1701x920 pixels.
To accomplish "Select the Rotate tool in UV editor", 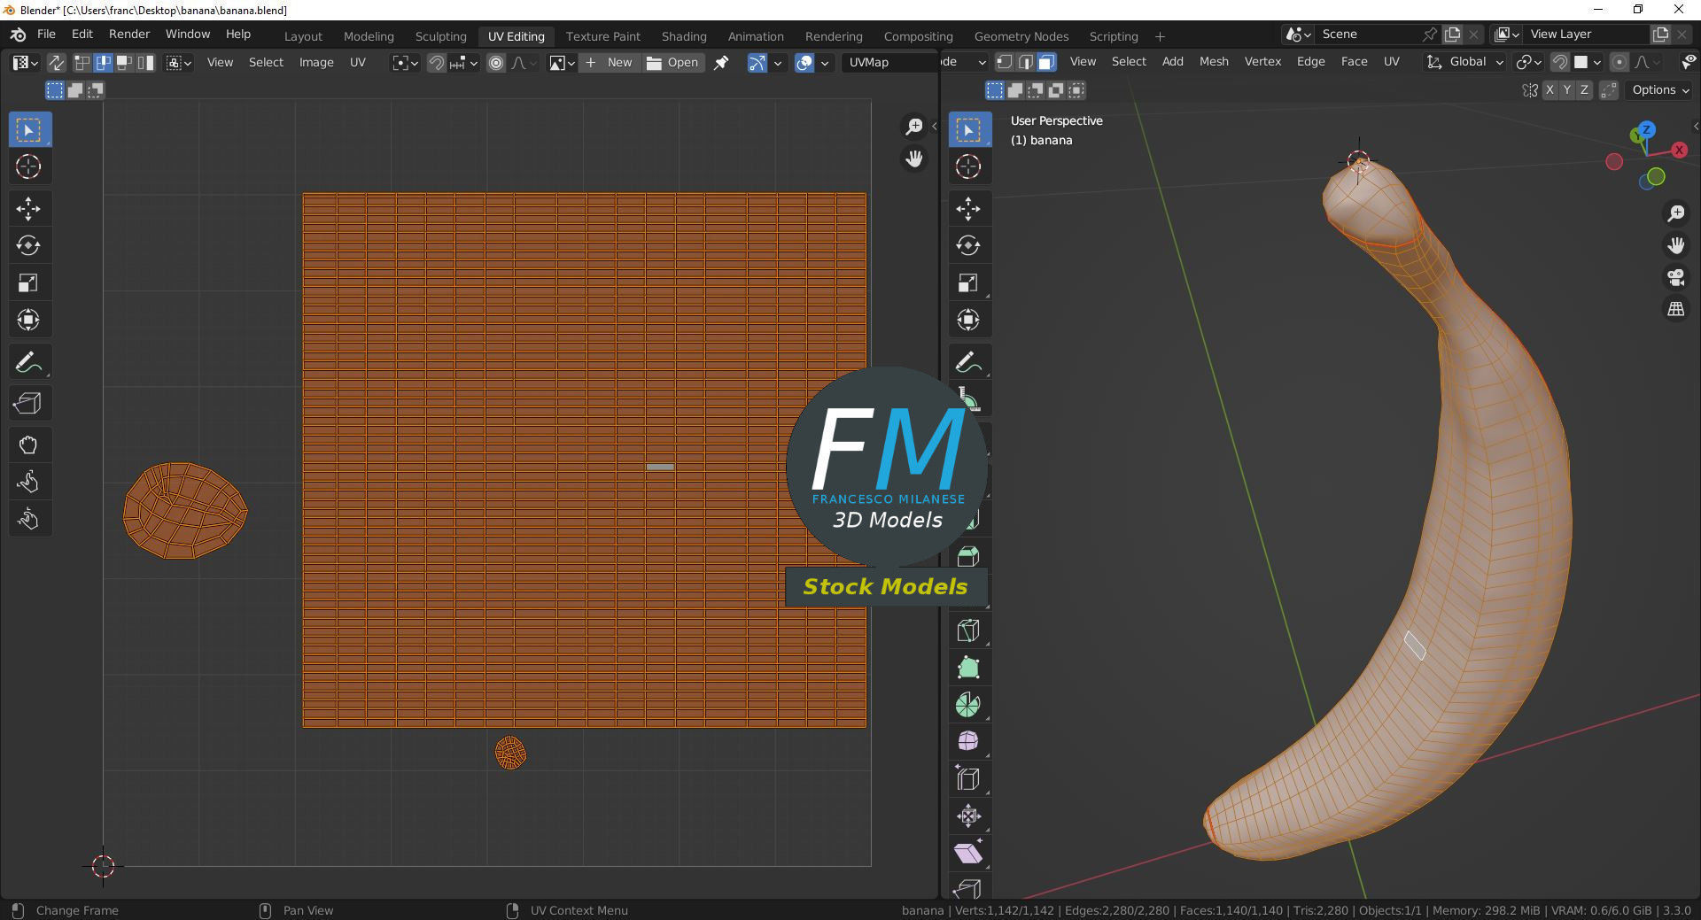I will 28,246.
